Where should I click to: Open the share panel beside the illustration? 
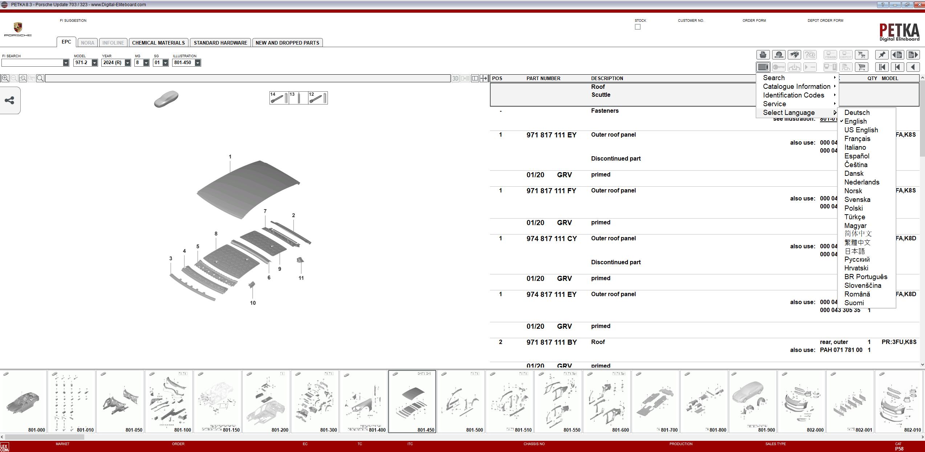coord(10,100)
